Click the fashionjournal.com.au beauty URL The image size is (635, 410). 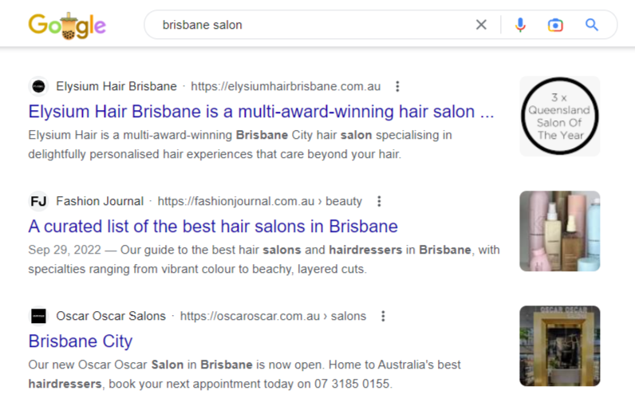click(x=259, y=201)
